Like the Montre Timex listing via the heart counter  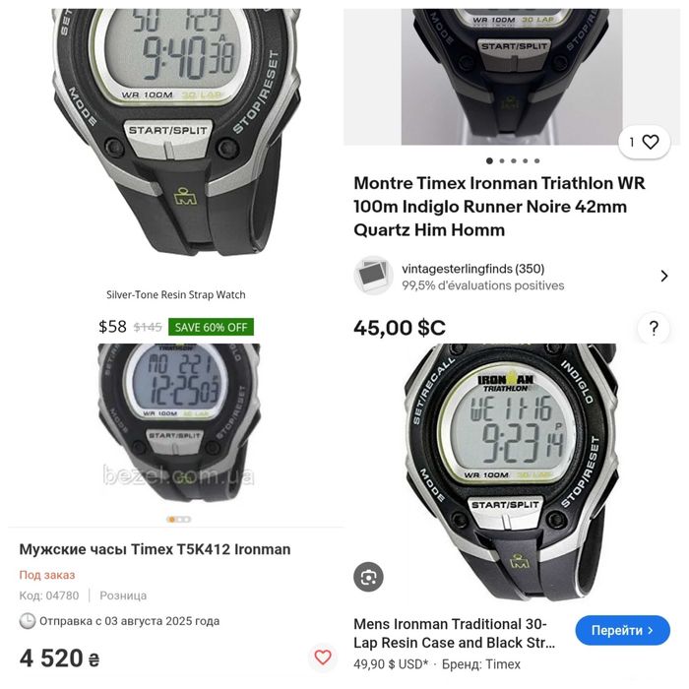click(644, 142)
